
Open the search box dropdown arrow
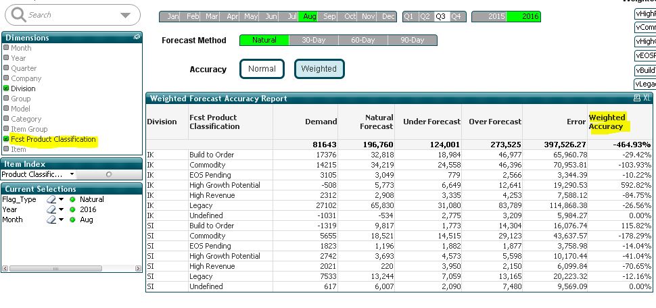point(125,16)
